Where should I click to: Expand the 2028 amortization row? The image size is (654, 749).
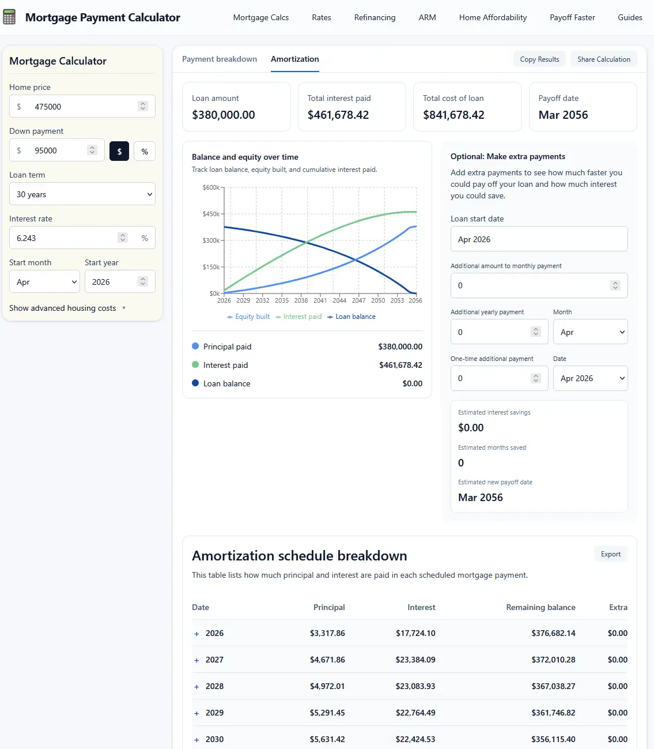coord(196,687)
